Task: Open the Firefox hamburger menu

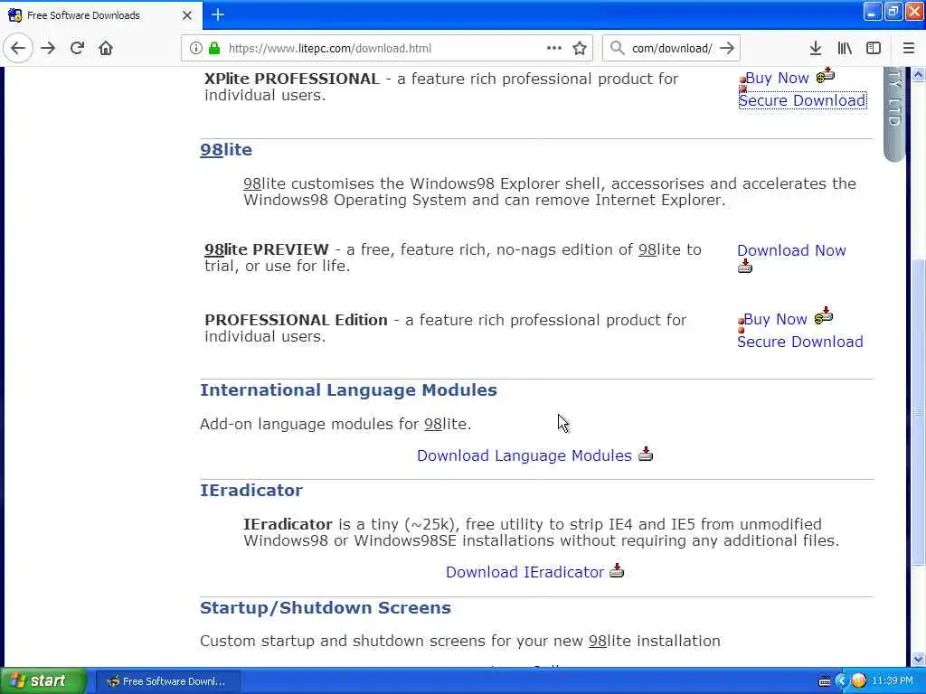Action: tap(908, 48)
